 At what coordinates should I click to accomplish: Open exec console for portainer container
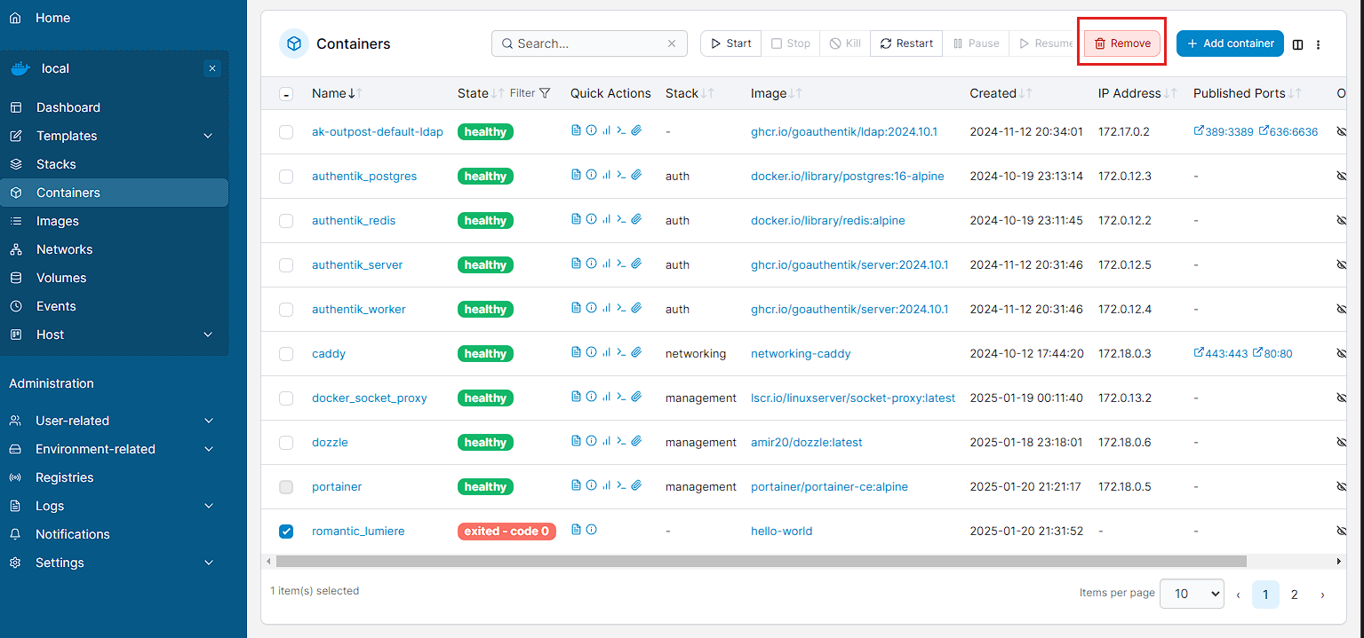[621, 485]
